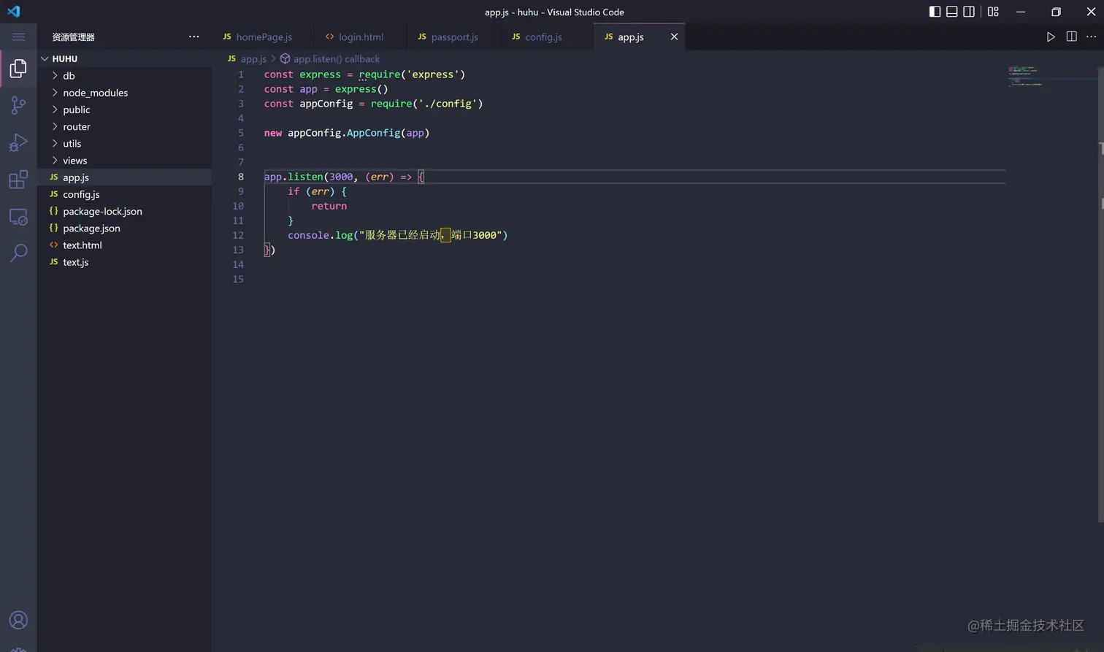Viewport: 1104px width, 652px height.
Task: Click console.log on line 12
Action: point(320,235)
